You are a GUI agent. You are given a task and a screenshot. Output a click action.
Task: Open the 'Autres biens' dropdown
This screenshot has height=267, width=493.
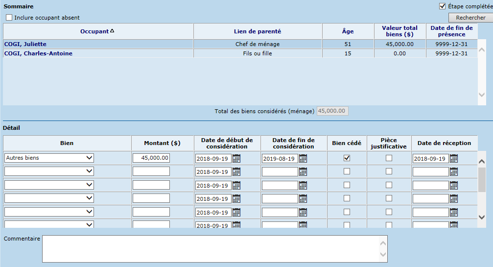tap(49, 158)
